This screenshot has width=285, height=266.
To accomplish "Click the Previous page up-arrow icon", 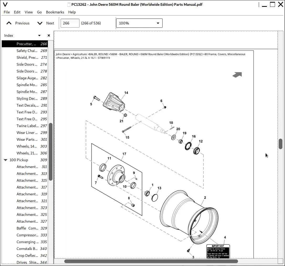I will click(9, 23).
